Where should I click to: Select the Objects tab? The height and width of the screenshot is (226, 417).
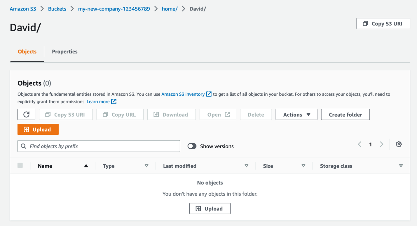tap(27, 51)
